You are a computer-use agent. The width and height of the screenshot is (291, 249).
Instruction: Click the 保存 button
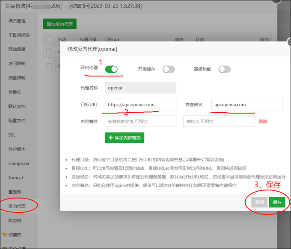point(277,202)
